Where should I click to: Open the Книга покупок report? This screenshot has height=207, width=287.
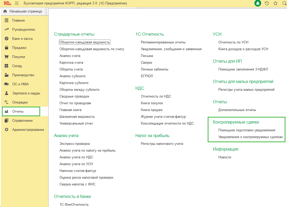click(152, 103)
